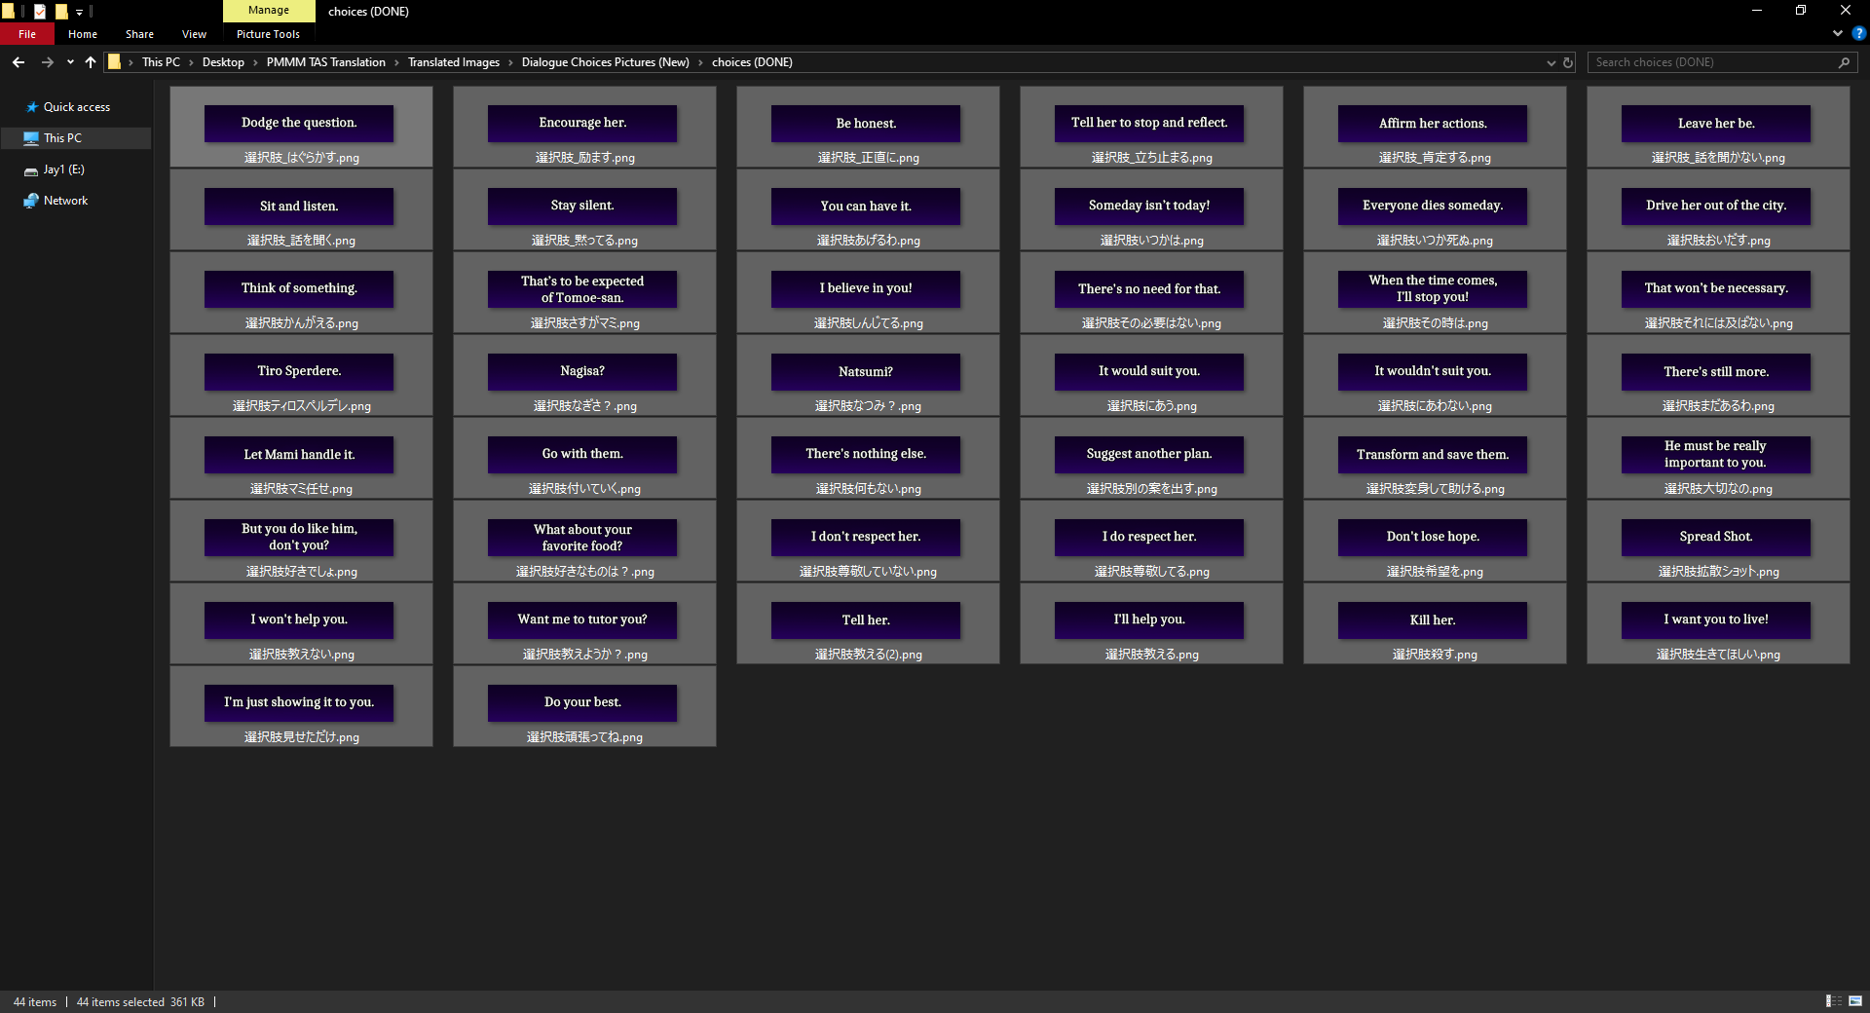
Task: Open the Picture Tools ribbon tab
Action: click(268, 34)
